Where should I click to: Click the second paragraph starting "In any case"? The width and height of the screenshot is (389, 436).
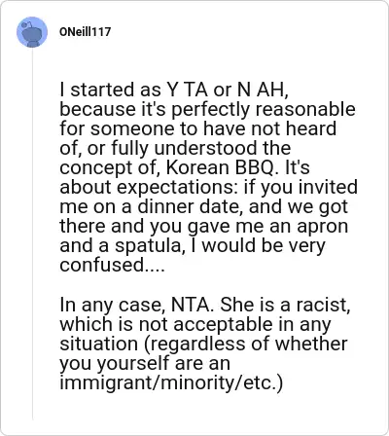(205, 344)
